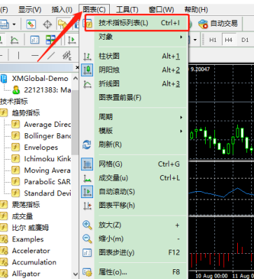This screenshot has height=279, width=254.
Task: Click the market watch toolbar icon
Action: pos(31,24)
